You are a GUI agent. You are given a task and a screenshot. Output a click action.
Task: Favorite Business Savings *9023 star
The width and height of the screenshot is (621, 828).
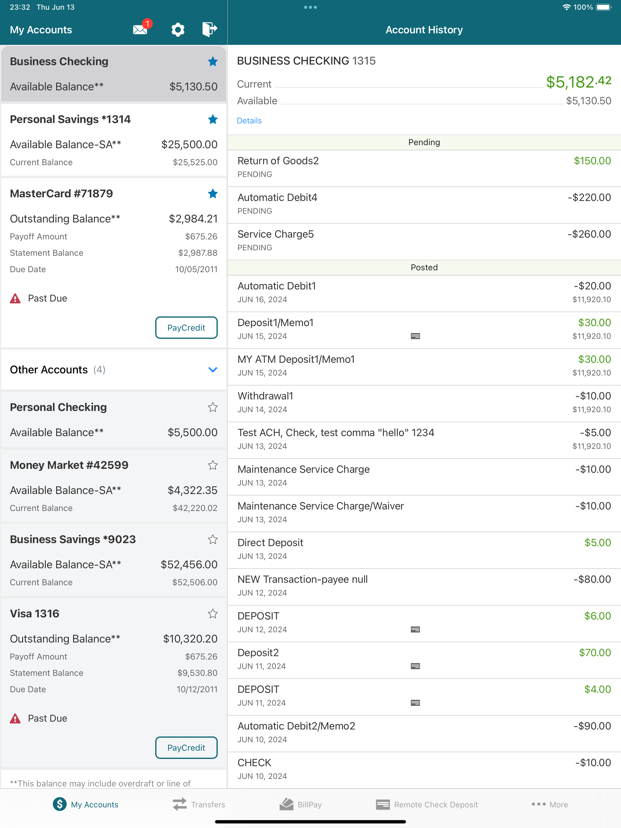click(213, 539)
